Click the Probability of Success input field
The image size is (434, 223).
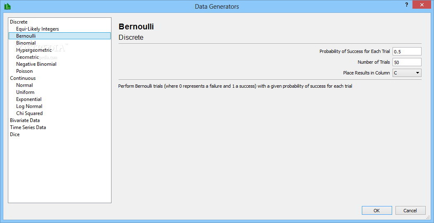click(x=407, y=51)
